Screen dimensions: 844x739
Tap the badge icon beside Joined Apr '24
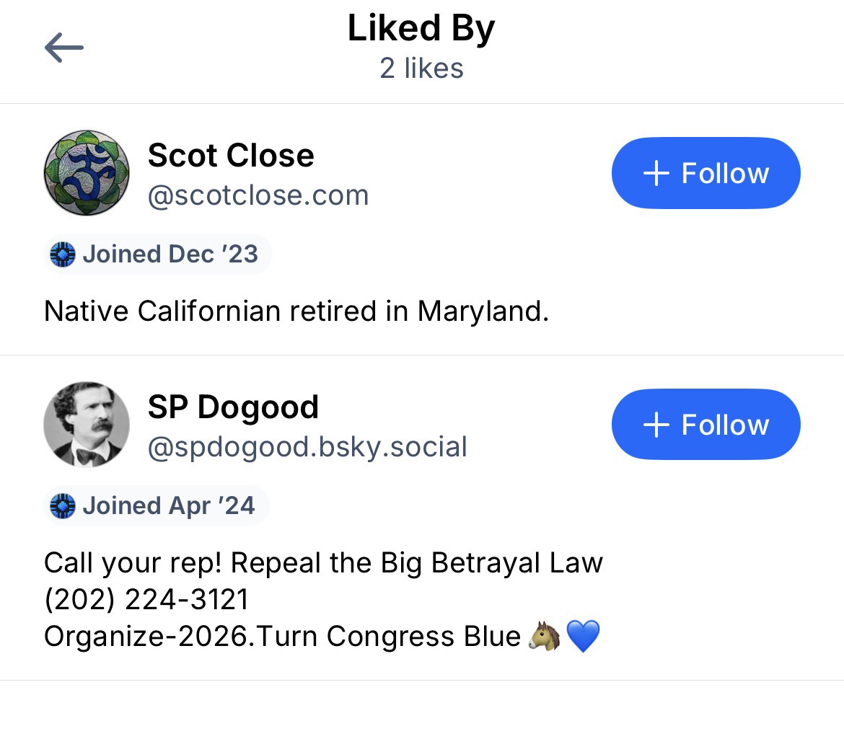(x=63, y=506)
